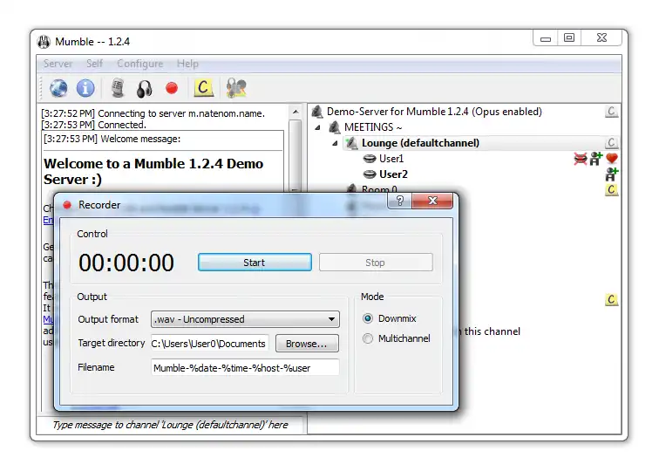This screenshot has width=659, height=471.
Task: Click the Filename input field
Action: [245, 367]
